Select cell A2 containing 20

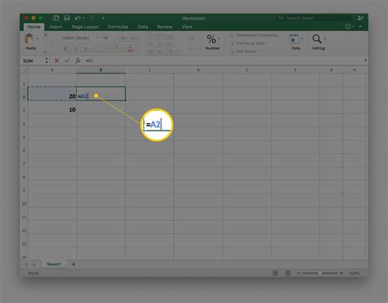pyautogui.click(x=52, y=94)
